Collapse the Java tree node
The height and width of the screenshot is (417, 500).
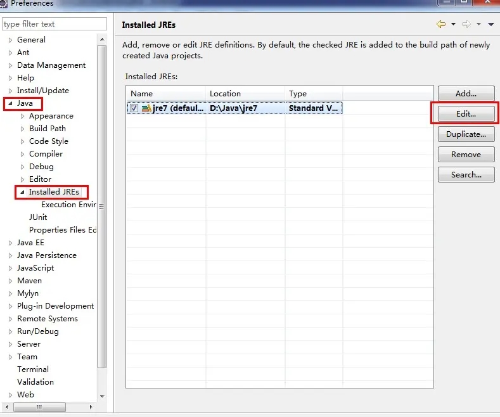(x=10, y=103)
